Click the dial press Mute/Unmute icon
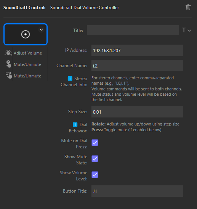This screenshot has width=197, height=209. pos(8,64)
